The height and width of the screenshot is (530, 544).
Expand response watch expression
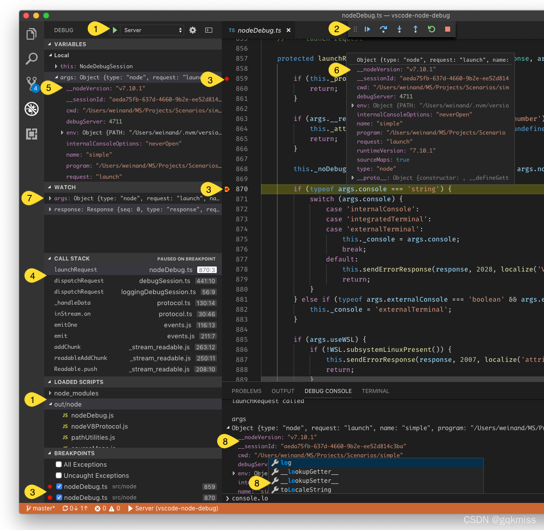(50, 209)
